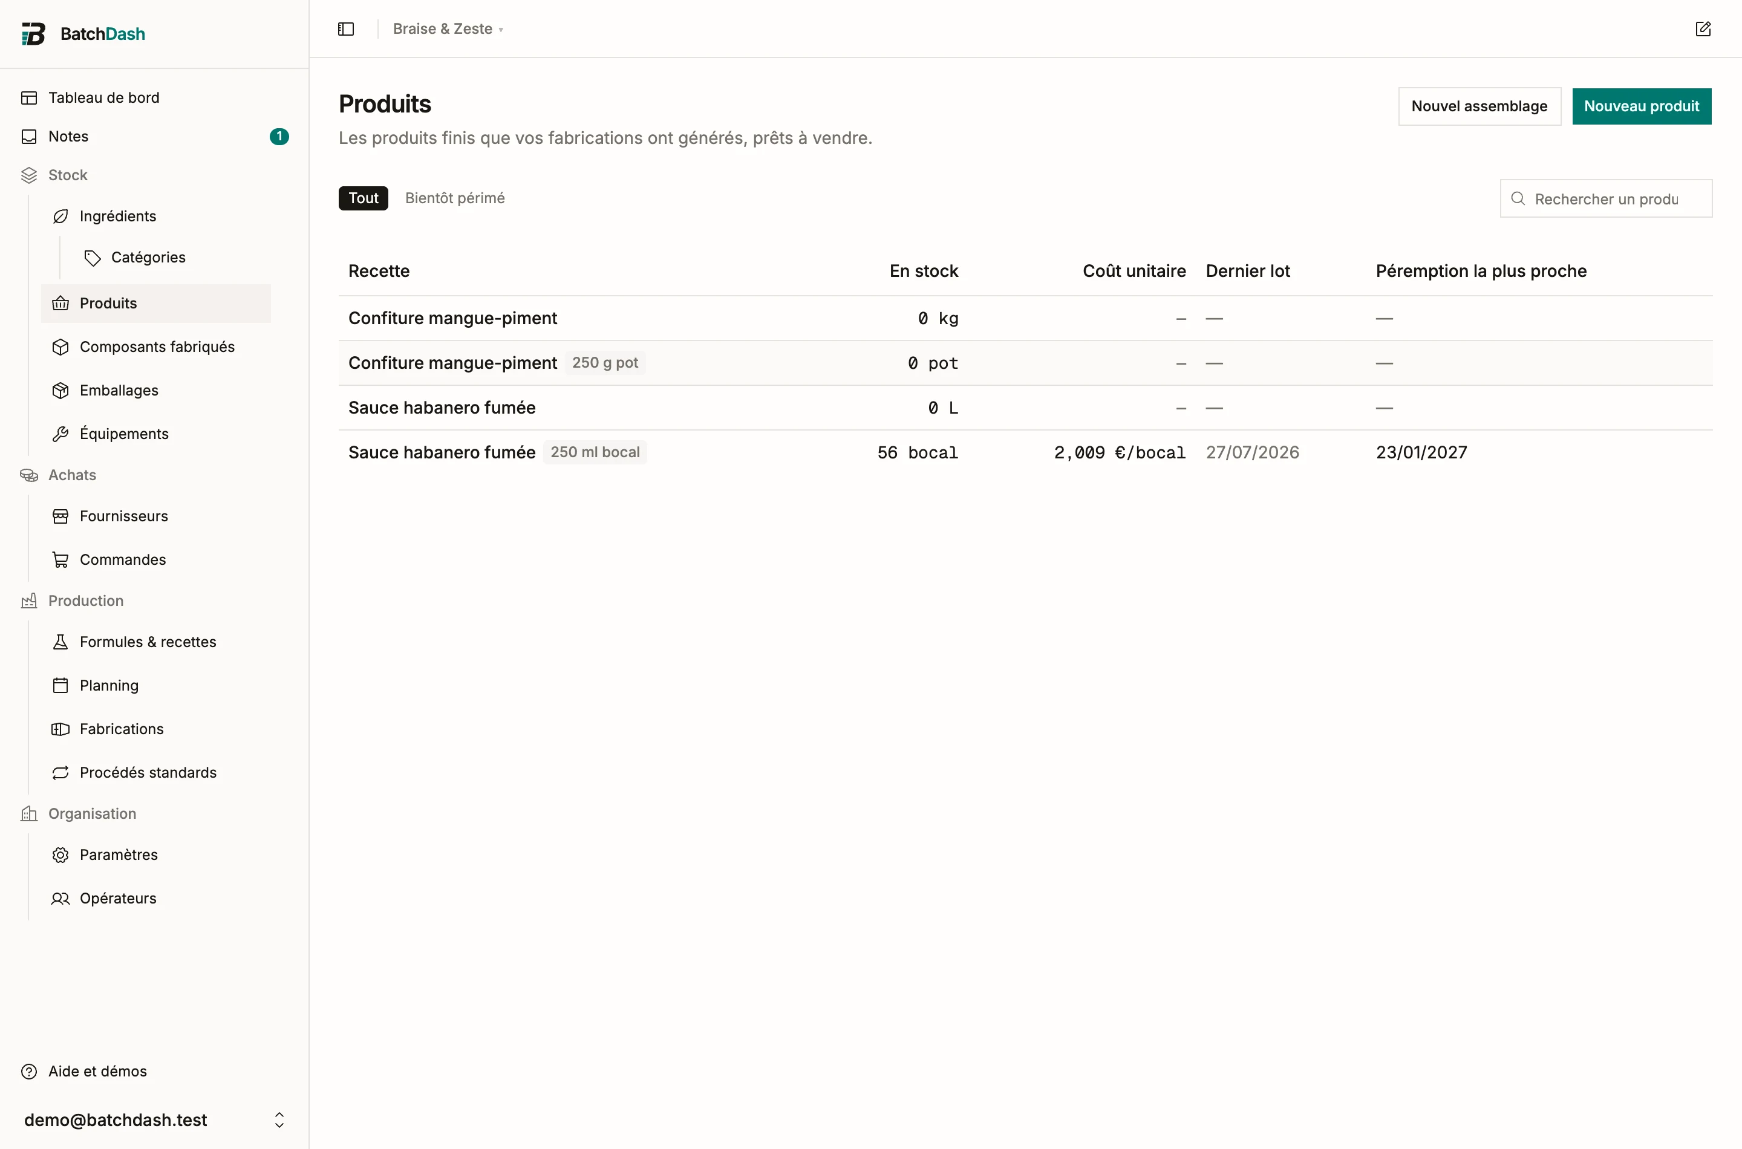Click the Planning calendar icon
The height and width of the screenshot is (1149, 1742).
click(x=61, y=686)
